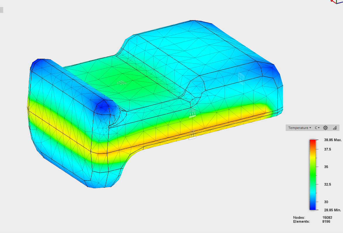Image resolution: width=343 pixels, height=233 pixels.
Task: Click the '37.5' legend tick label
Action: click(328, 149)
